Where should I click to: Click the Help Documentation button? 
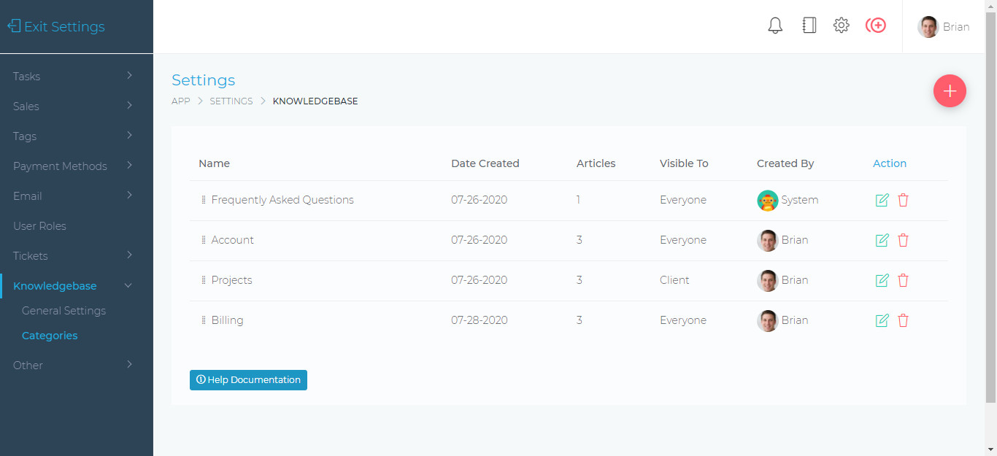pyautogui.click(x=248, y=380)
